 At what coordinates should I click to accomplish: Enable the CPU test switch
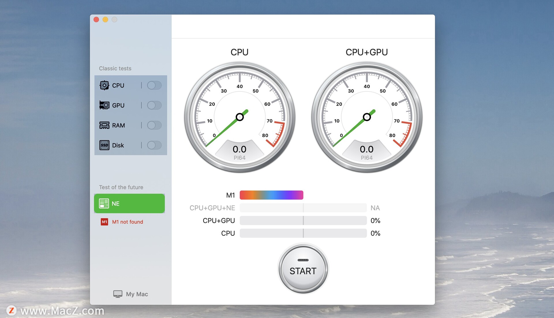(154, 85)
